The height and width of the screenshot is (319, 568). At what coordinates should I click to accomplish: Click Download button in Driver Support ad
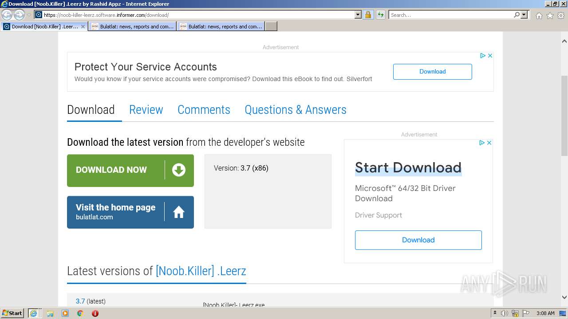tap(418, 240)
